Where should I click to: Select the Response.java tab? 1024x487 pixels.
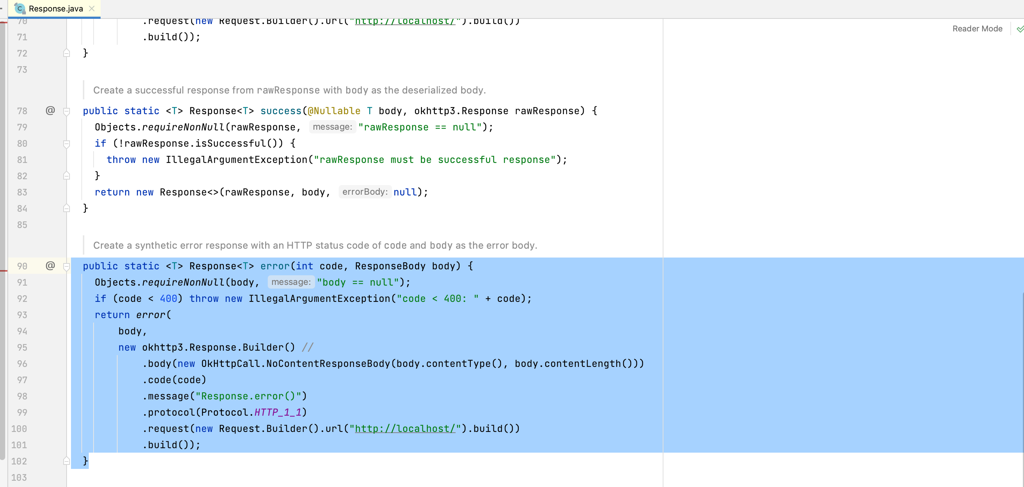(x=55, y=8)
